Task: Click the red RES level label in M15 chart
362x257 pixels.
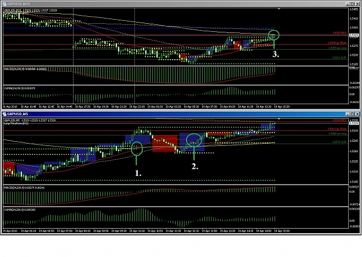Action: click(x=339, y=33)
